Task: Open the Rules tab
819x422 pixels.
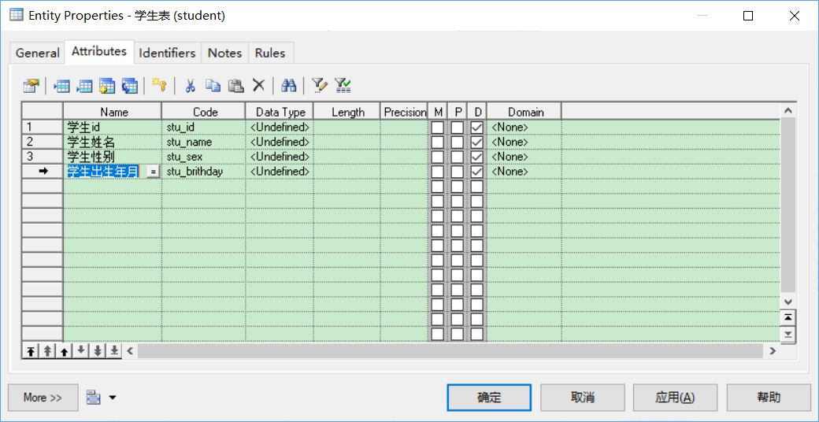Action: point(270,53)
